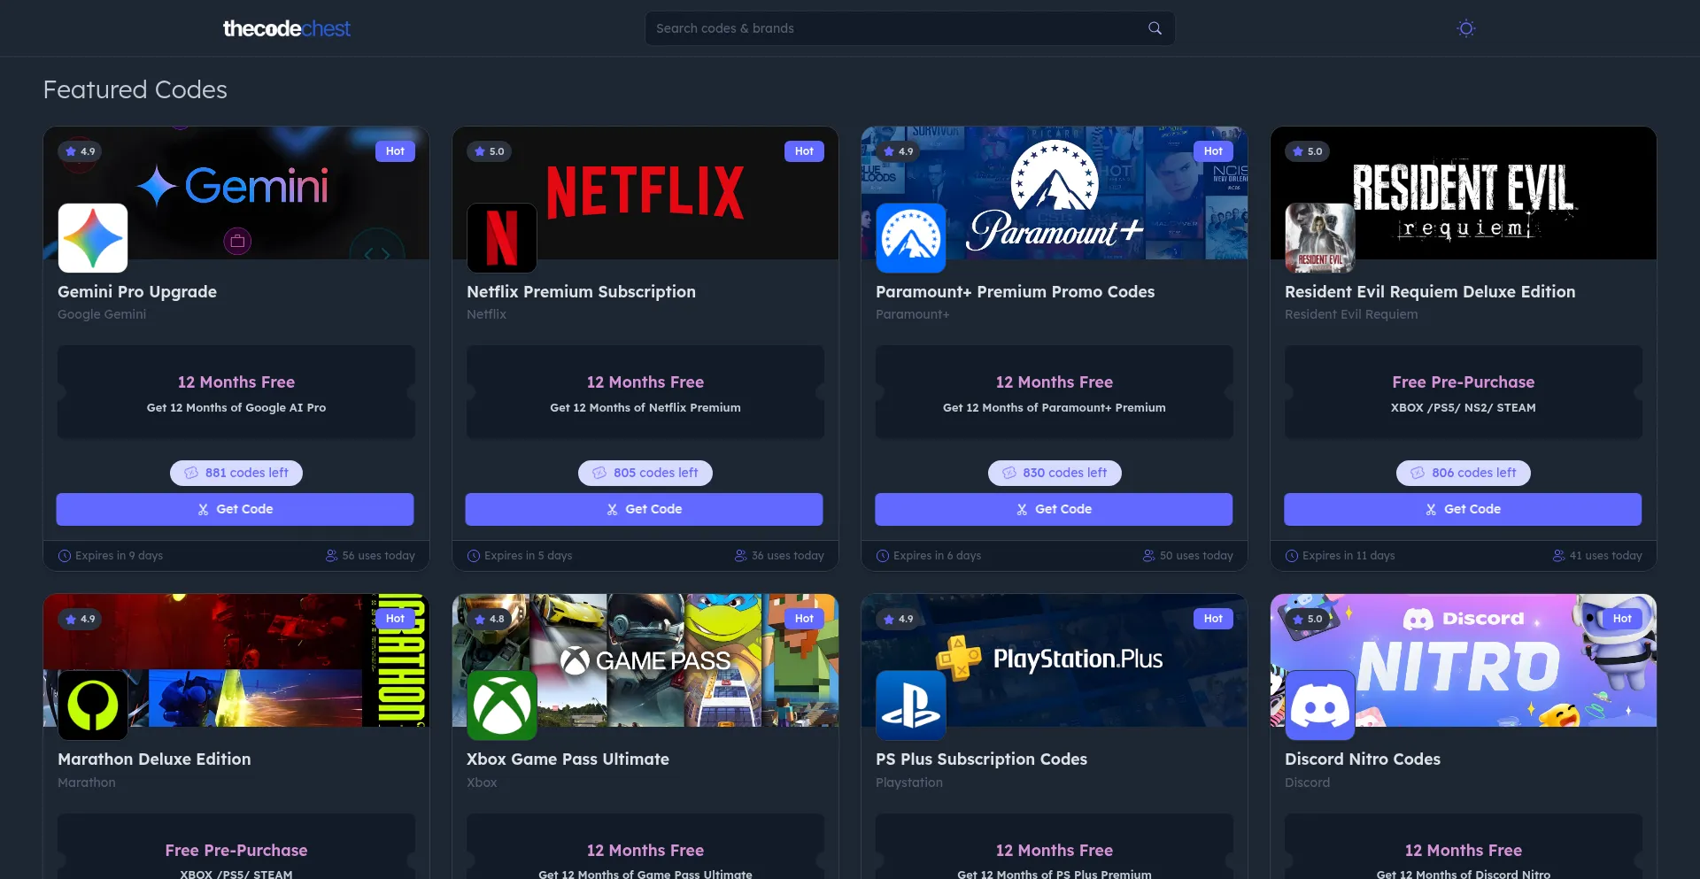
Task: Get Code for Paramount+ Premium Promo
Action: click(x=1054, y=509)
